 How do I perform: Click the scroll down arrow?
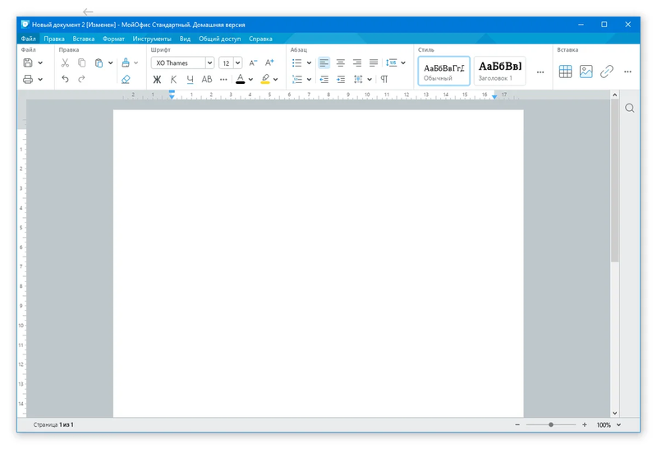pos(614,413)
